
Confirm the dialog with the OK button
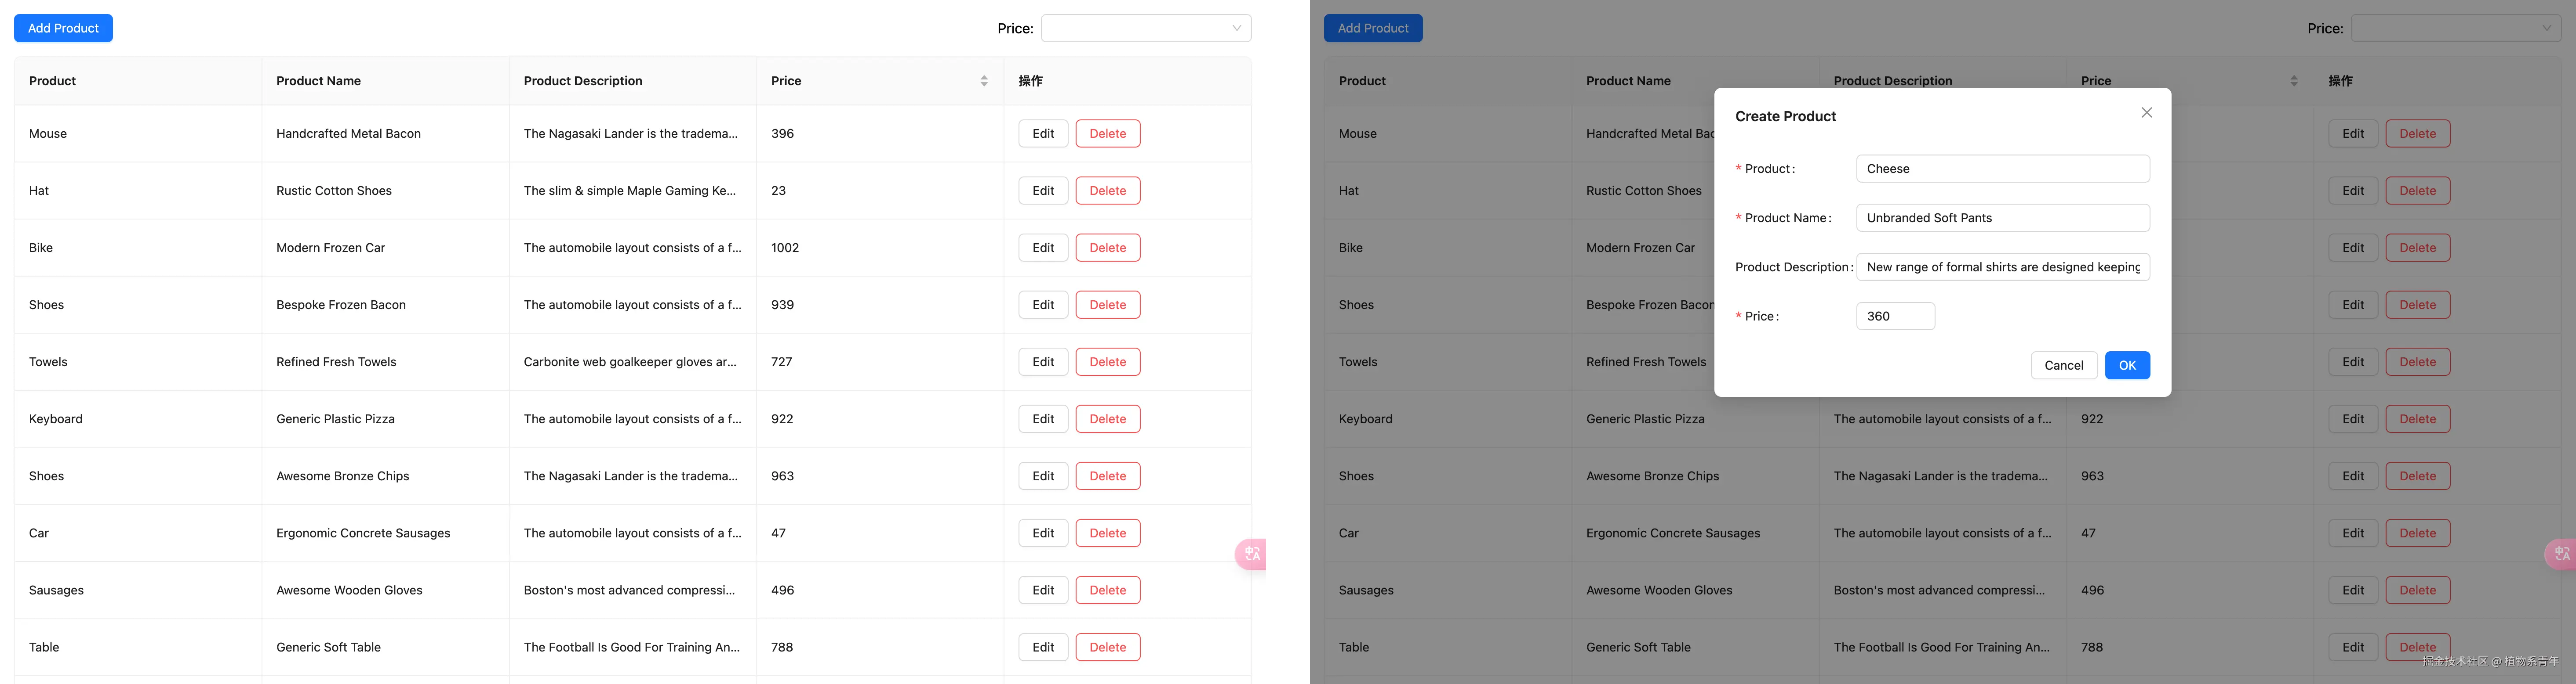[x=2127, y=365]
